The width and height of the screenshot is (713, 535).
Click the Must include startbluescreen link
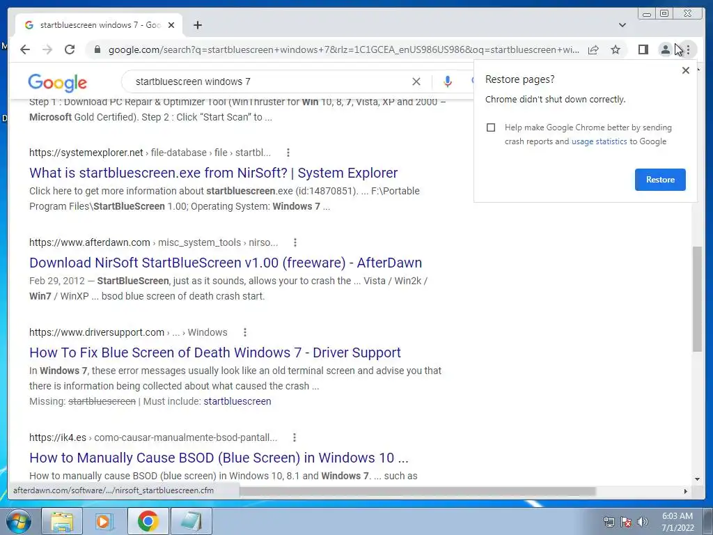pyautogui.click(x=237, y=401)
